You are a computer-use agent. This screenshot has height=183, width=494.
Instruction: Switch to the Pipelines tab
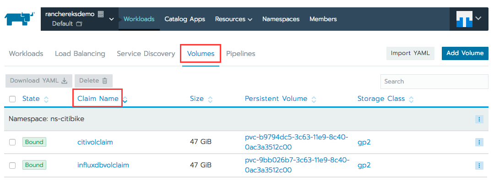point(241,54)
